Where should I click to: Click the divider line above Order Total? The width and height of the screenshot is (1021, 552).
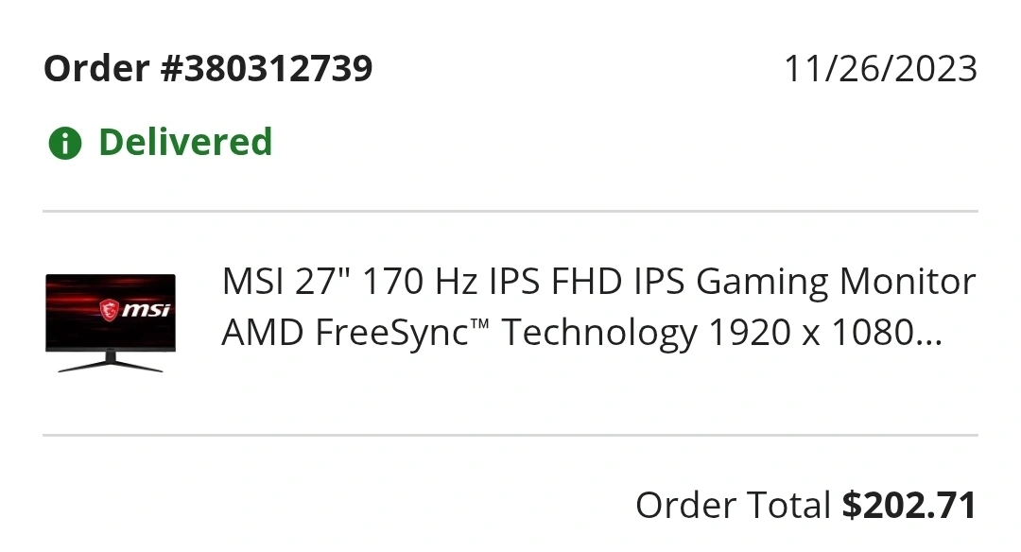(x=510, y=435)
